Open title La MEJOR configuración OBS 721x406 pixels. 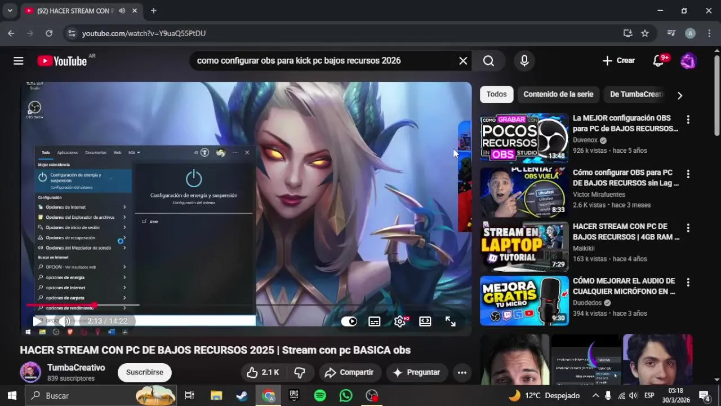tap(625, 123)
